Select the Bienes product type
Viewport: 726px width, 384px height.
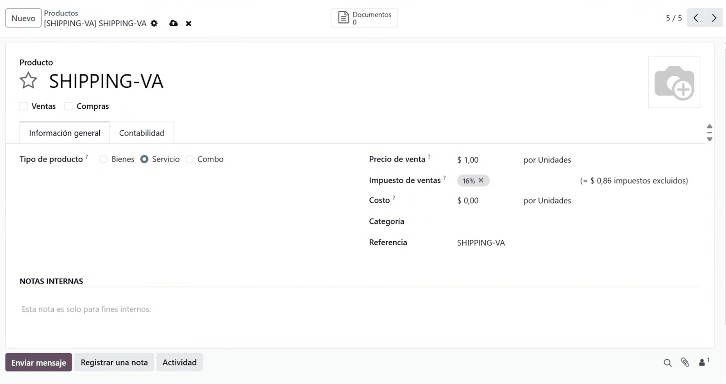pyautogui.click(x=103, y=159)
